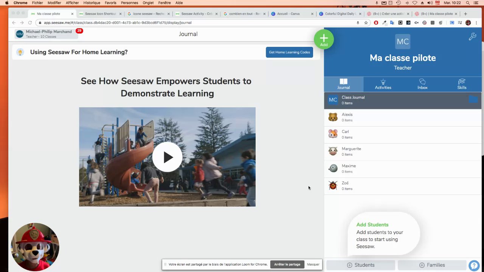Click the Loom webcam bubble
This screenshot has width=484, height=272.
(35, 247)
